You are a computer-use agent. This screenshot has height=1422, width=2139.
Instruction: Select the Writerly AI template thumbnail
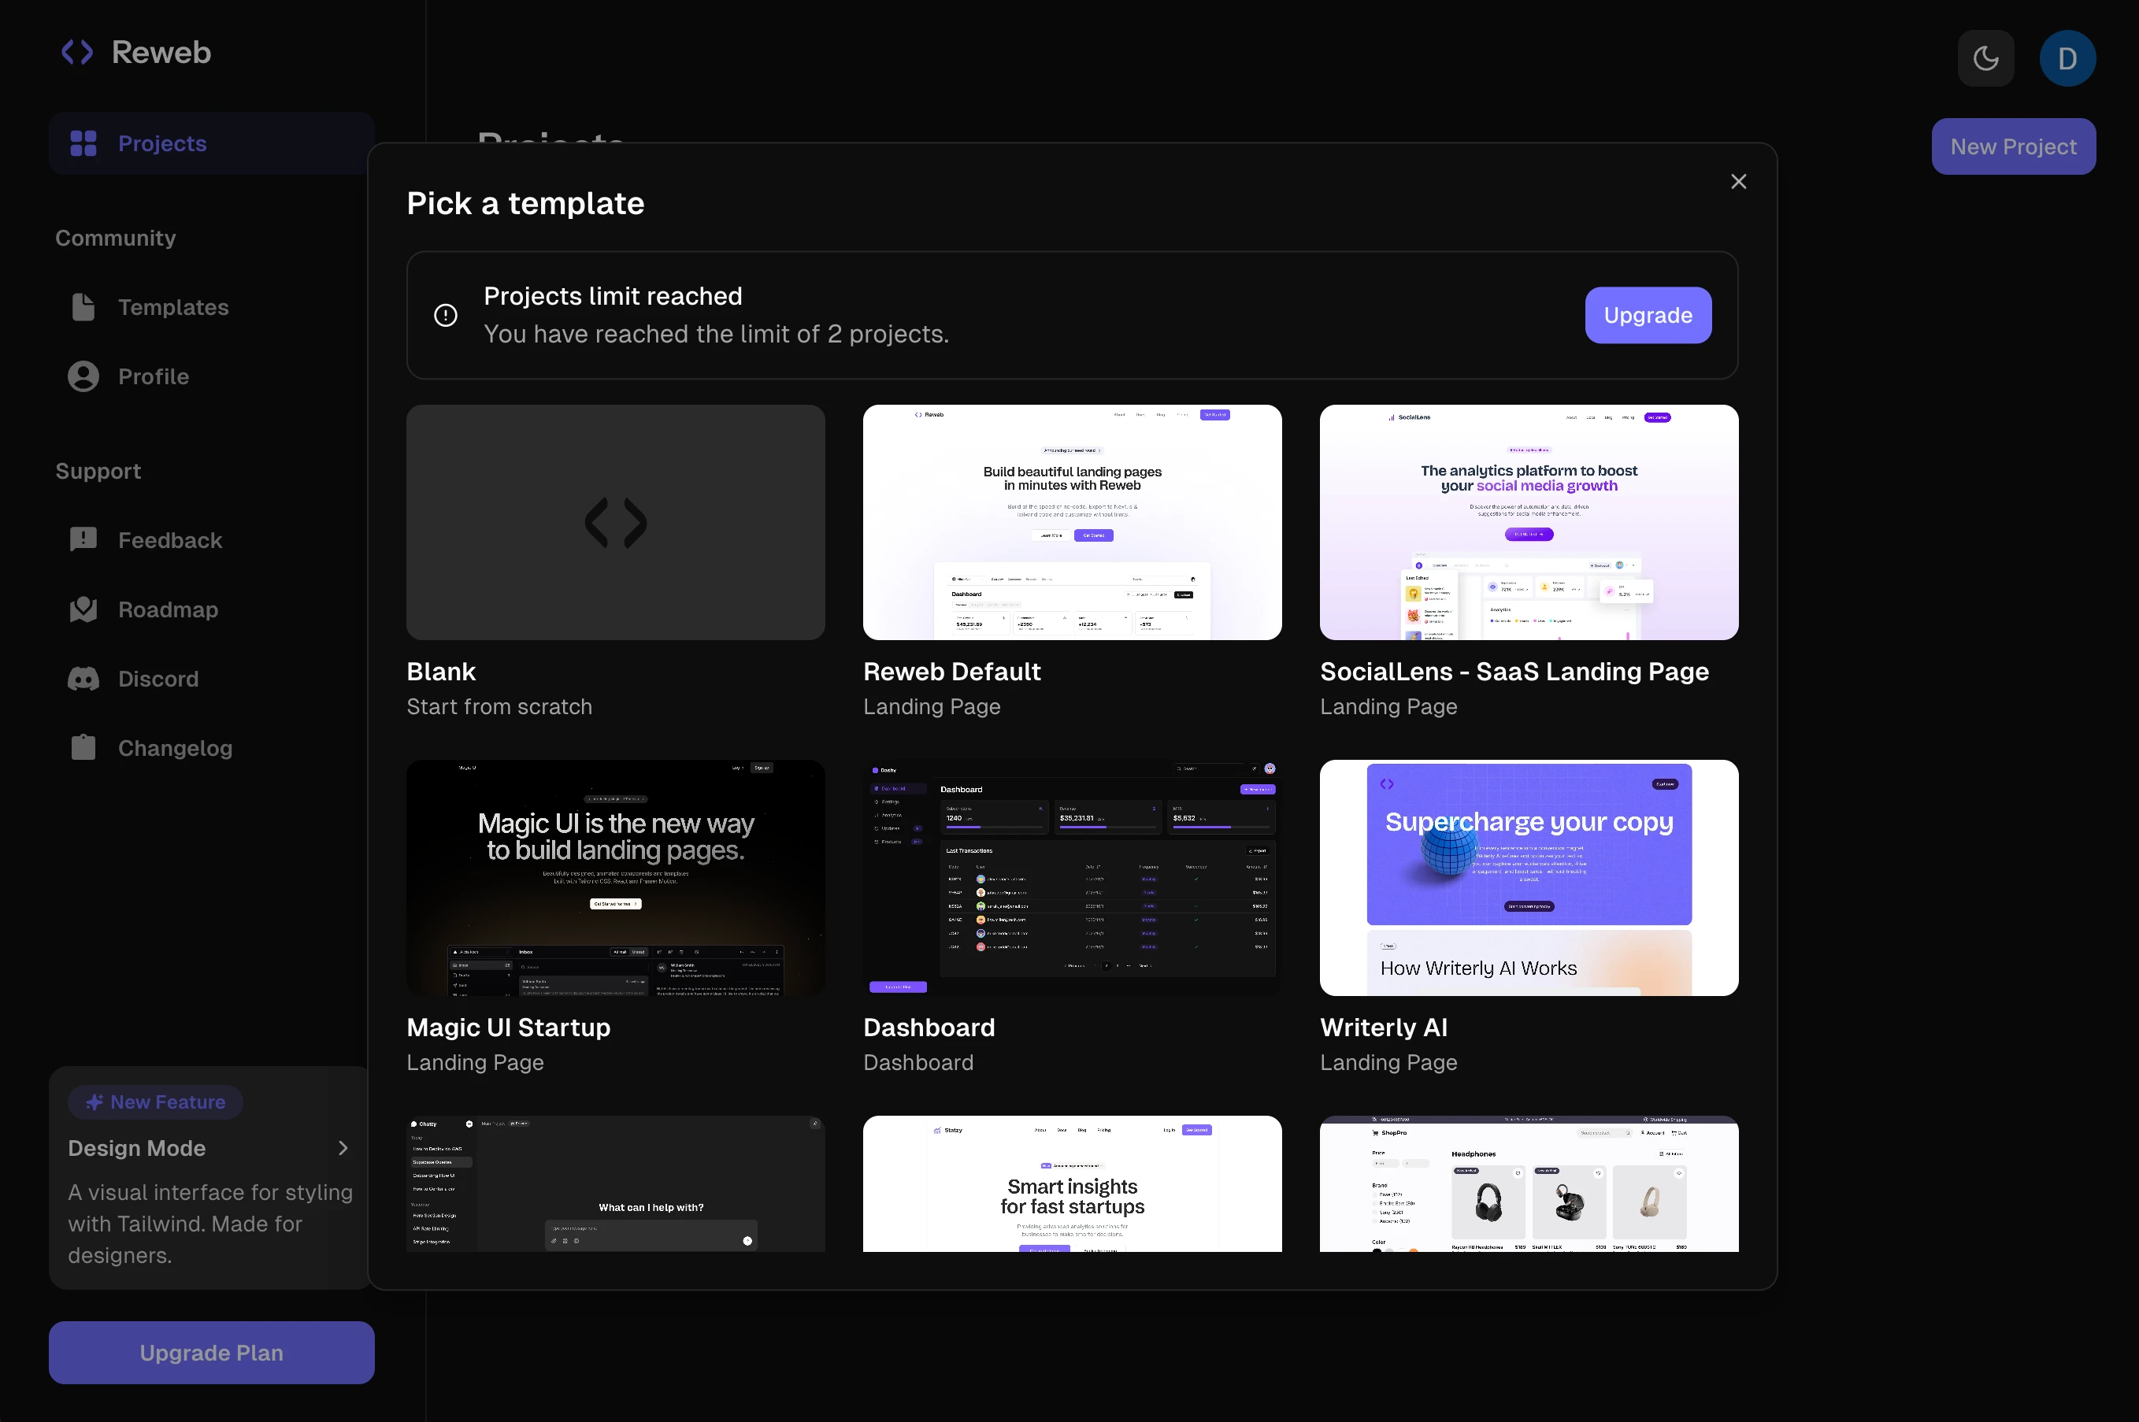tap(1529, 878)
